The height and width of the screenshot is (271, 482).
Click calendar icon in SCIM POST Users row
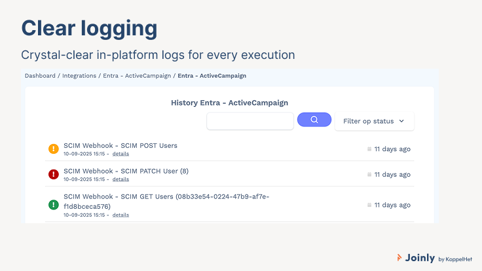tap(369, 149)
